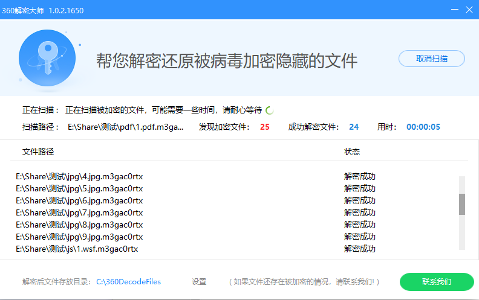Minimize the 360解密大师 window
This screenshot has width=479, height=300.
455,10
